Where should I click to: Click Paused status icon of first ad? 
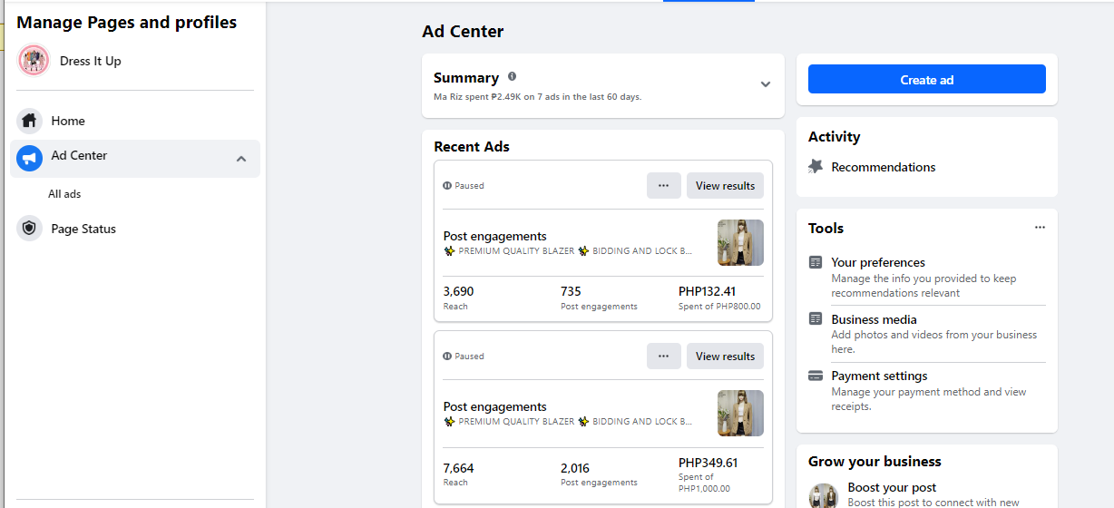[447, 185]
